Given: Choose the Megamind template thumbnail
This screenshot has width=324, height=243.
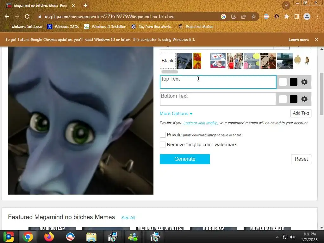Looking at the screenshot, I should click(x=184, y=61).
